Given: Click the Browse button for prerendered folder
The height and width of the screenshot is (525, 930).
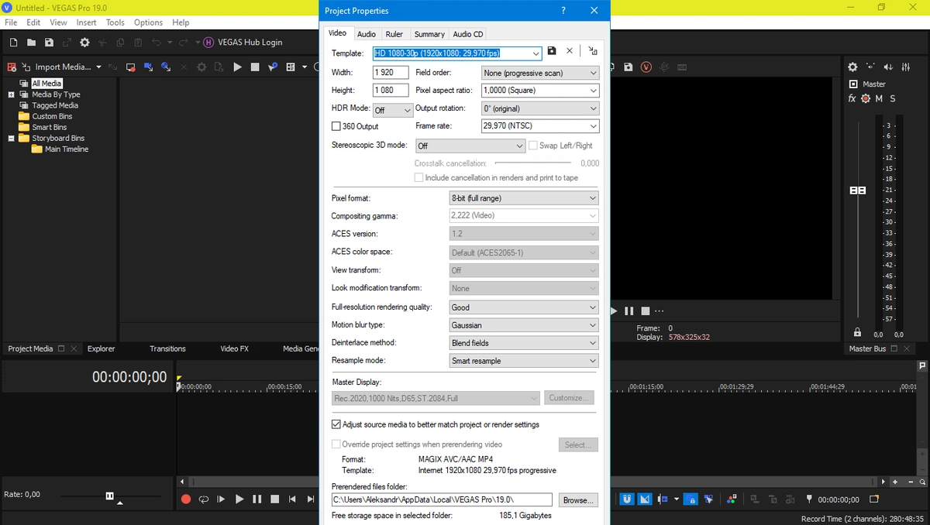Looking at the screenshot, I should 578,500.
